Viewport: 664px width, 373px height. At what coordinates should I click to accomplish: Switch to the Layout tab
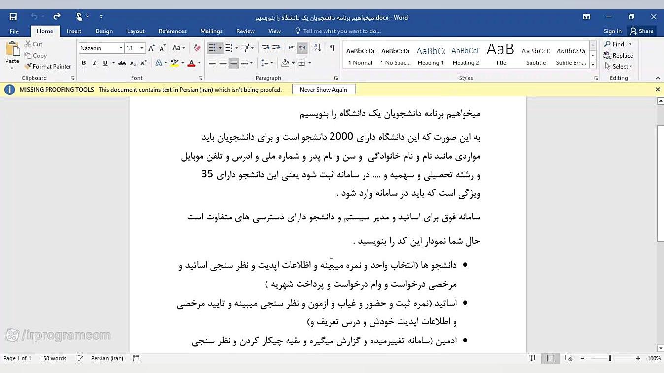135,31
